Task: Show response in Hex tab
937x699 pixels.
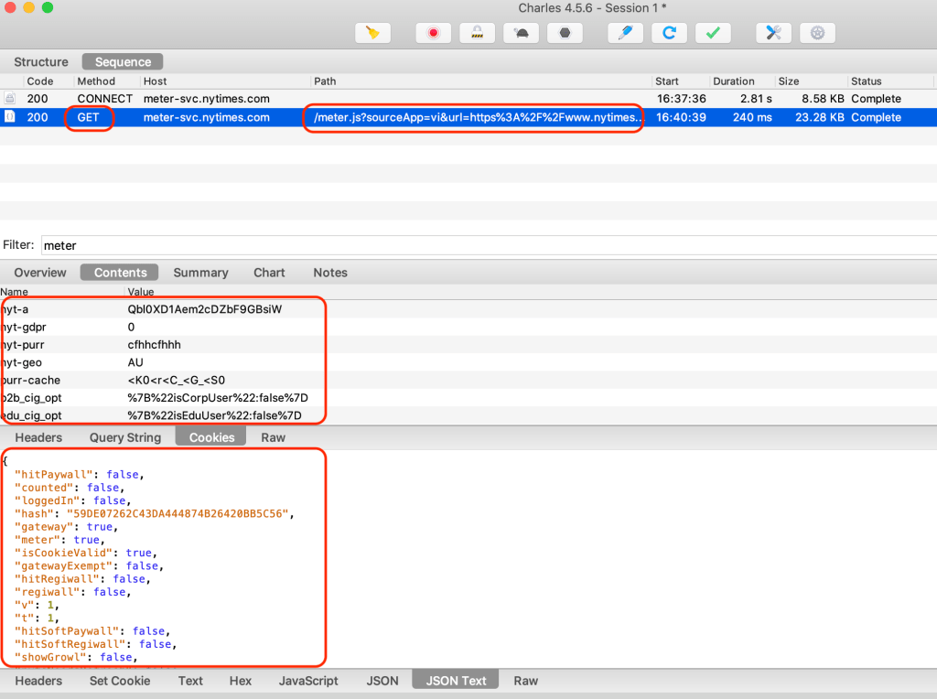Action: tap(241, 681)
